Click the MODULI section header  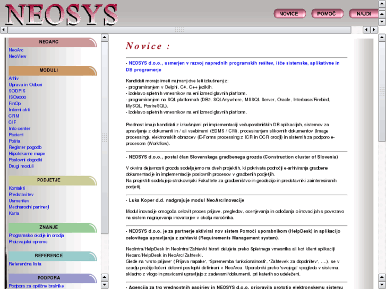53,71
